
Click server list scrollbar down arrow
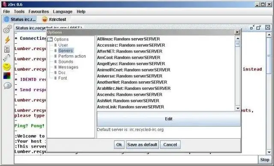238,108
